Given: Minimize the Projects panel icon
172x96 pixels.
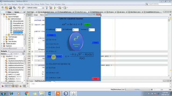Looking at the screenshot, I should click(24, 12).
